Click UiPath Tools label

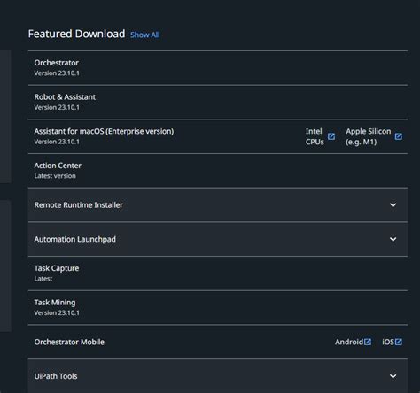tap(56, 376)
